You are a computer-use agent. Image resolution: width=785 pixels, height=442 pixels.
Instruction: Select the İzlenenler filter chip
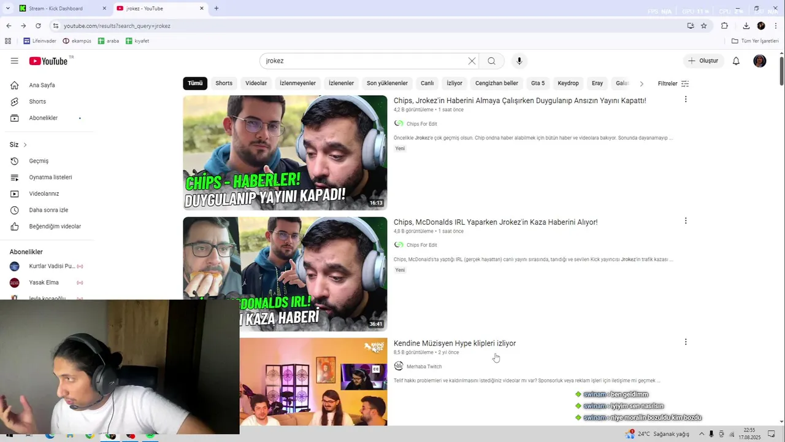coord(341,83)
